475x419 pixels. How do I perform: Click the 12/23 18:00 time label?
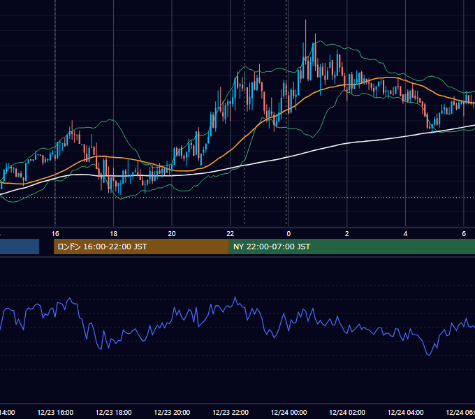(x=114, y=412)
